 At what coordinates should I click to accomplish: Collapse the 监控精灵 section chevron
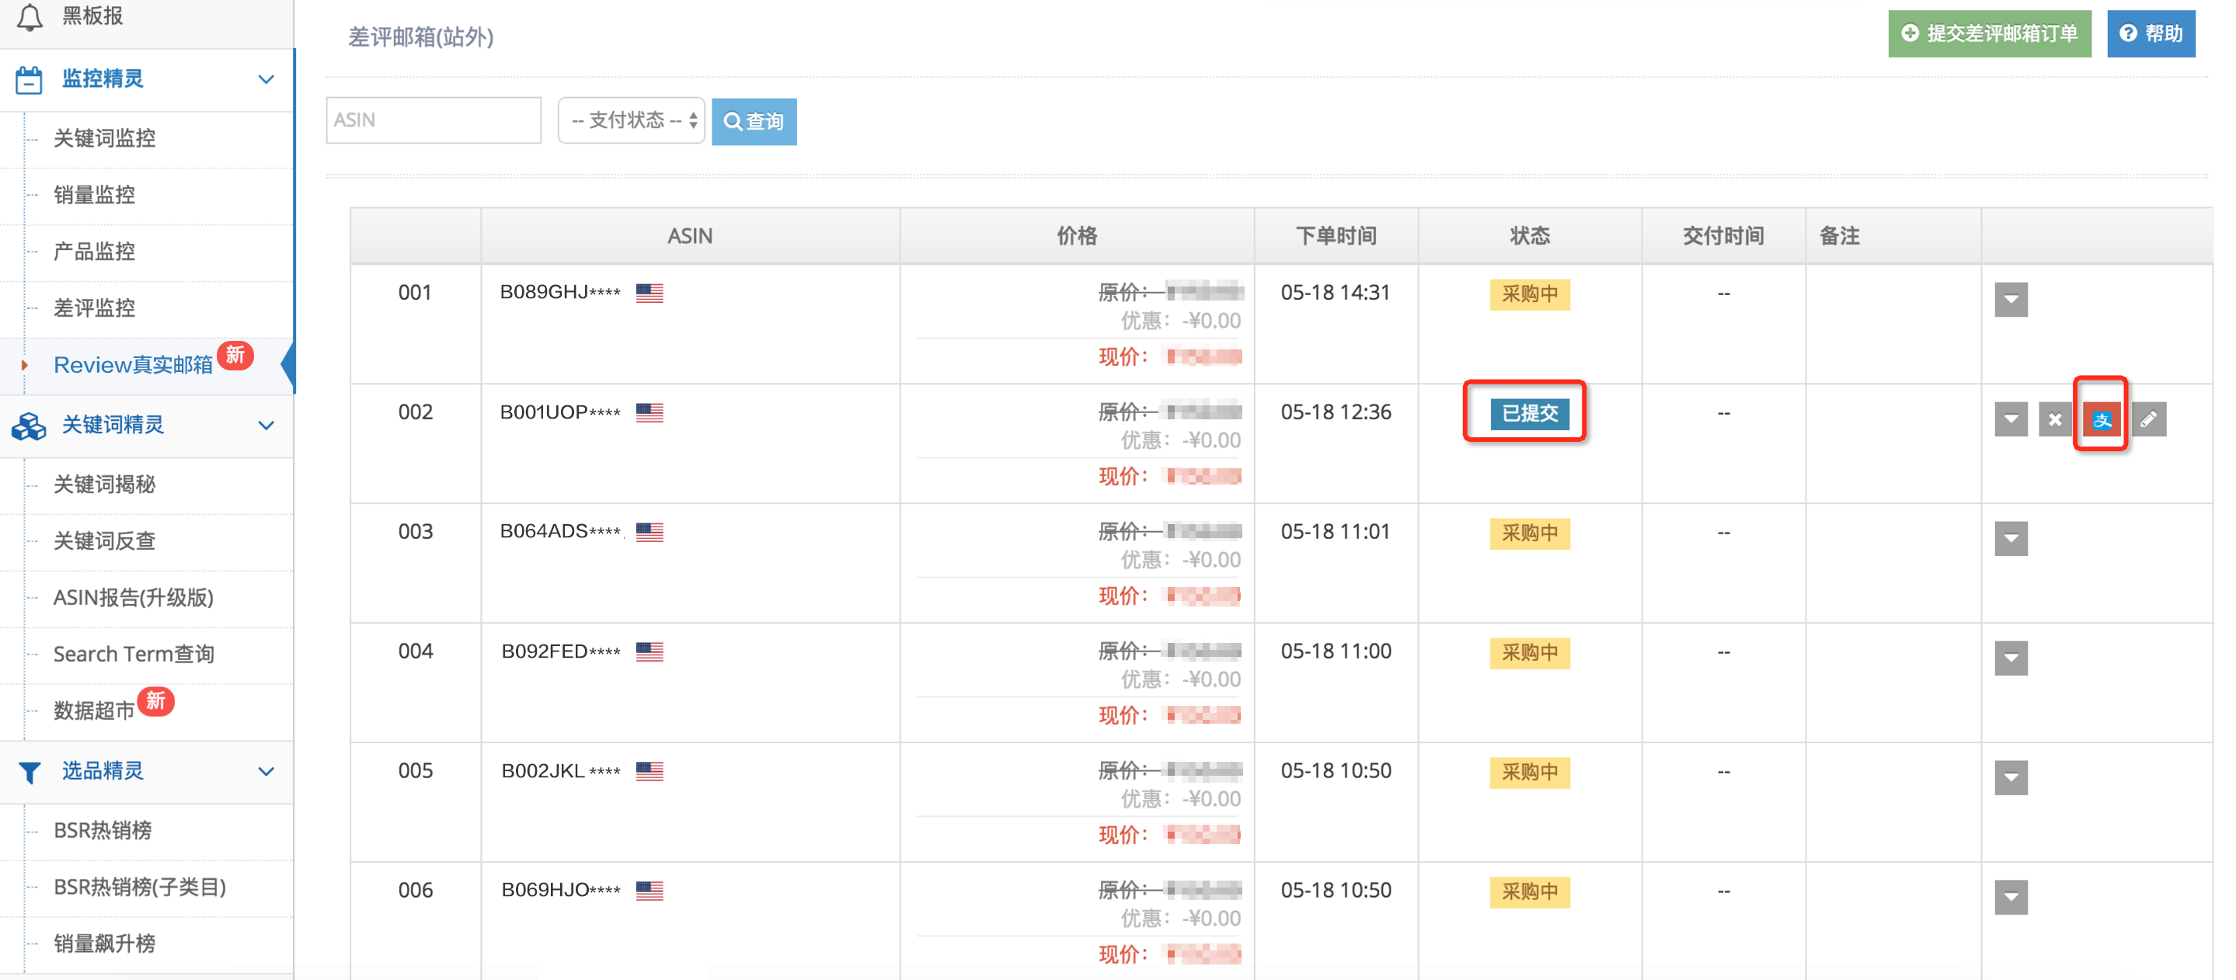coord(266,80)
